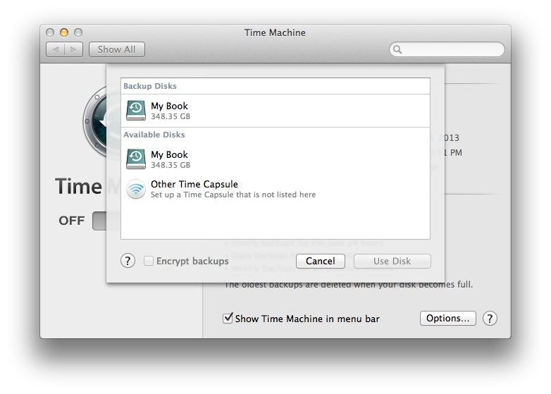Click the yellow minimize window button
The width and height of the screenshot is (551, 394).
tap(64, 32)
